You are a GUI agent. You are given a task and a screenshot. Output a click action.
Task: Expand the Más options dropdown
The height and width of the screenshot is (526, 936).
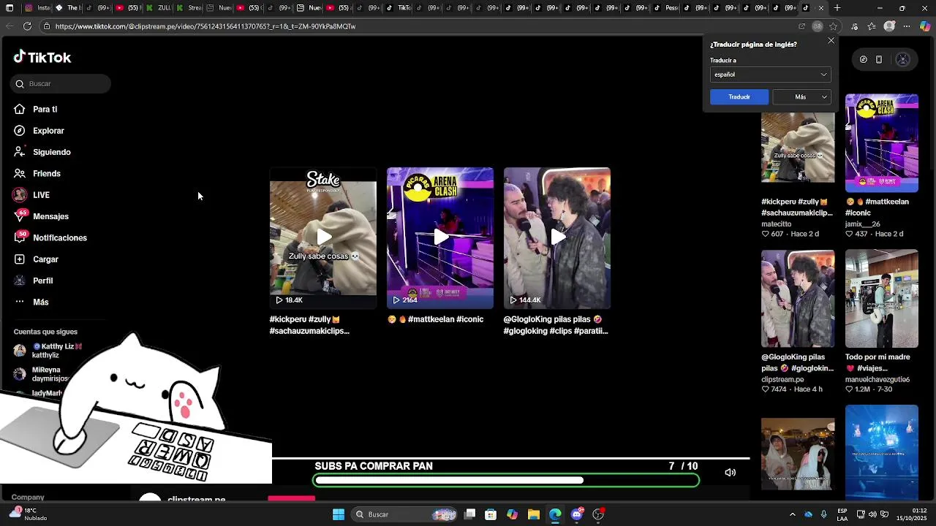click(802, 97)
